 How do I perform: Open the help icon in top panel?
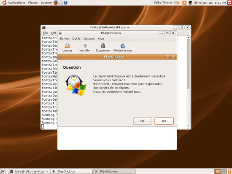(65, 3)
